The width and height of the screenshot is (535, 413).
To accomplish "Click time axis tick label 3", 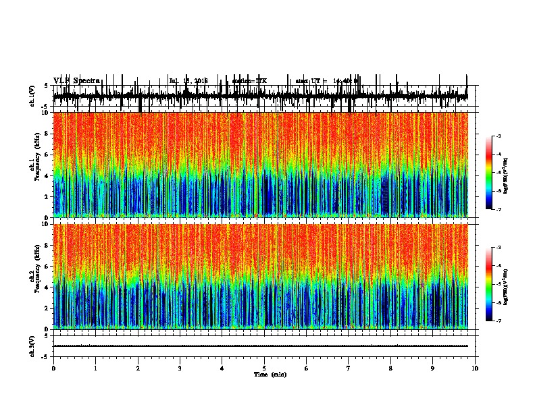I will click(180, 368).
